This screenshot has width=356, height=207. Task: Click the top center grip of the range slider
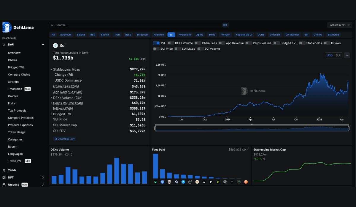[x=252, y=125]
